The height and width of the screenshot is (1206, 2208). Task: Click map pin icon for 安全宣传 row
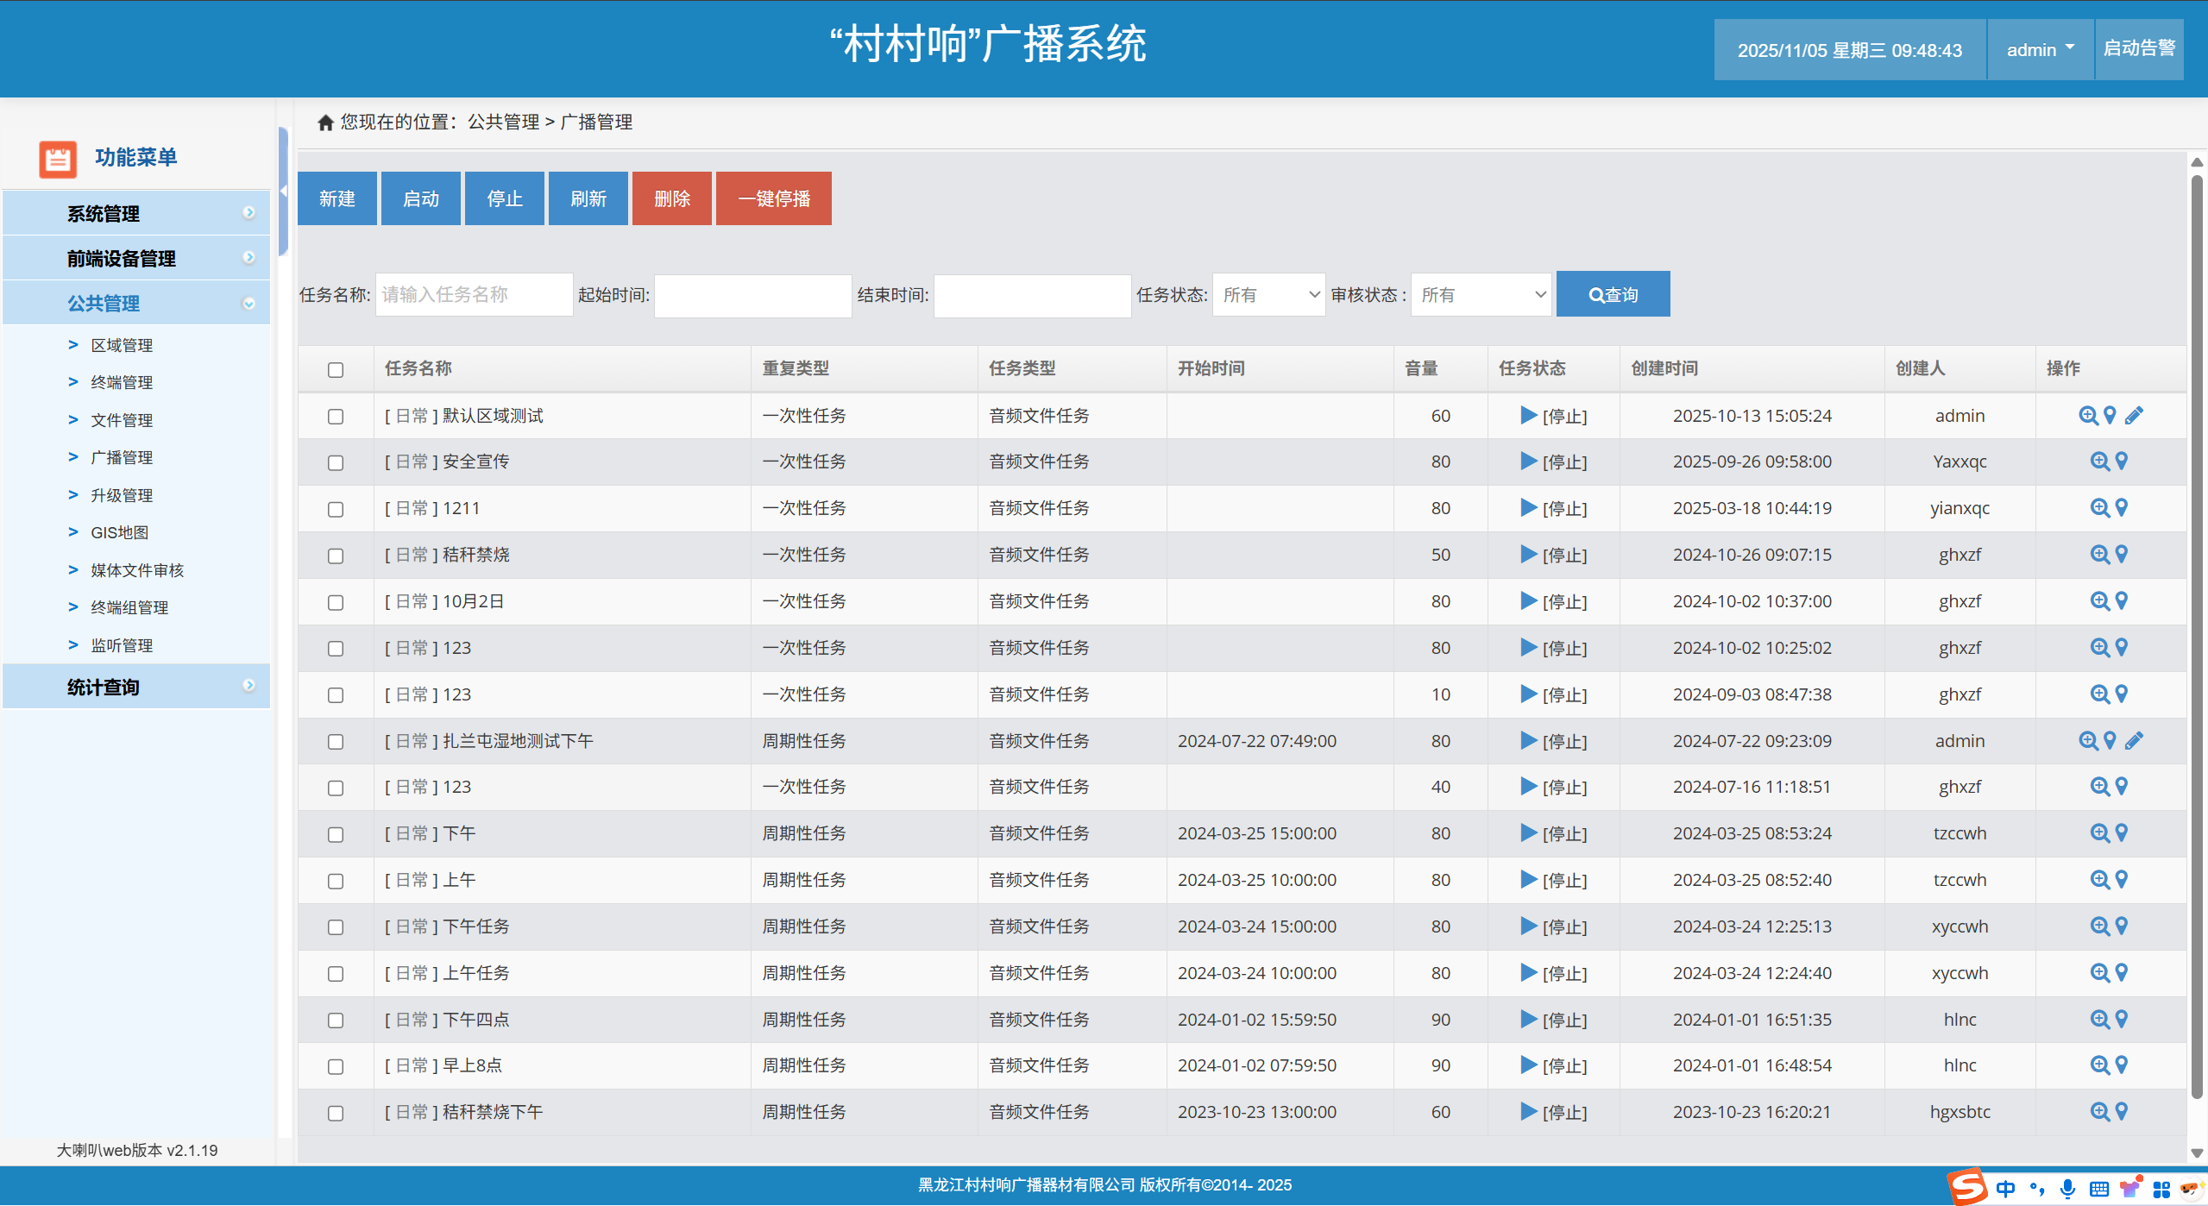click(2122, 462)
